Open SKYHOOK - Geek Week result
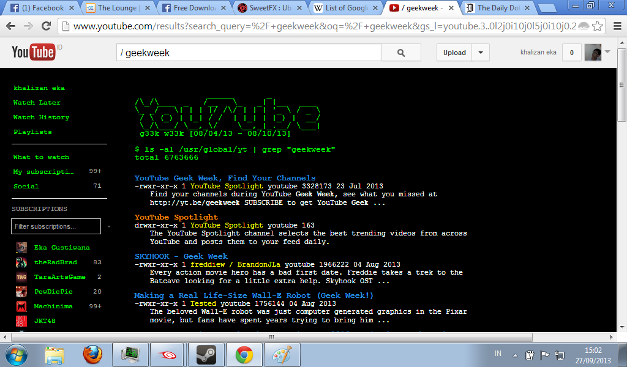 pyautogui.click(x=181, y=256)
